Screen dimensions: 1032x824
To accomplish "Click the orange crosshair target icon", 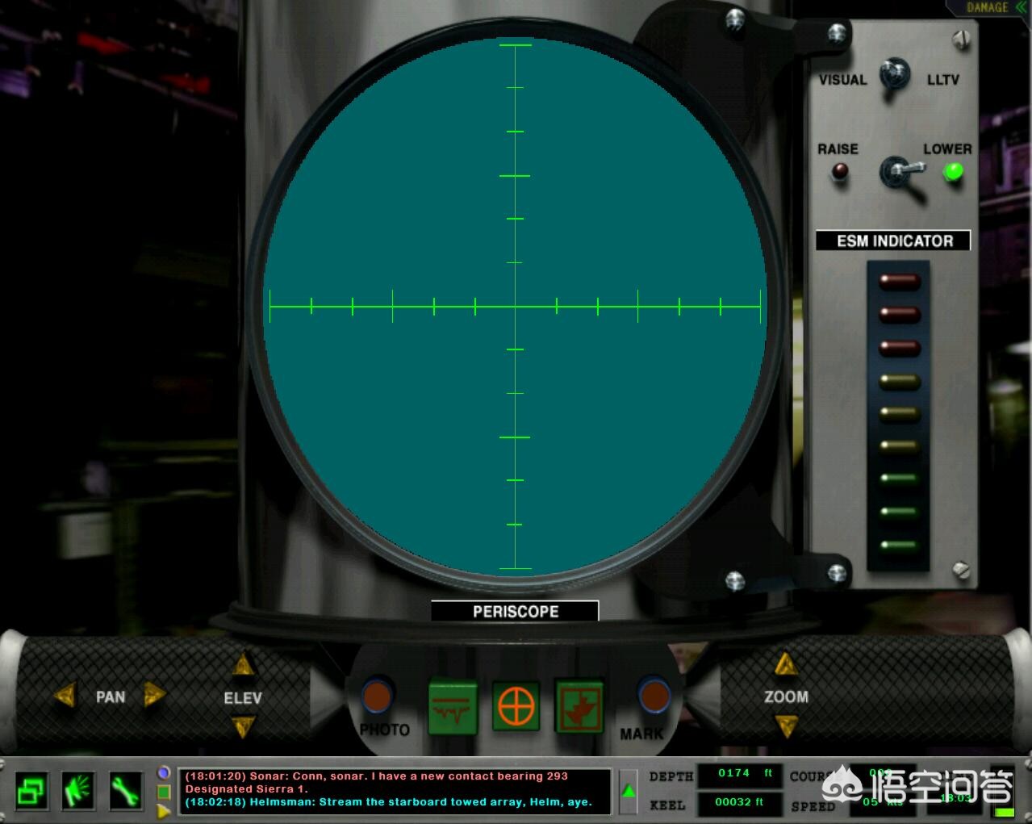I will [x=516, y=707].
